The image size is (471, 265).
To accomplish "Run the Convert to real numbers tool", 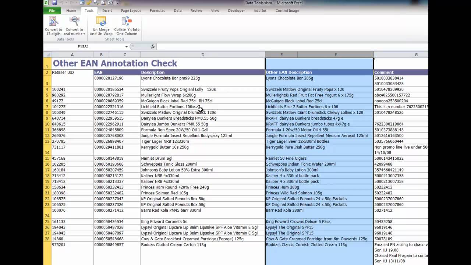I will pyautogui.click(x=74, y=26).
